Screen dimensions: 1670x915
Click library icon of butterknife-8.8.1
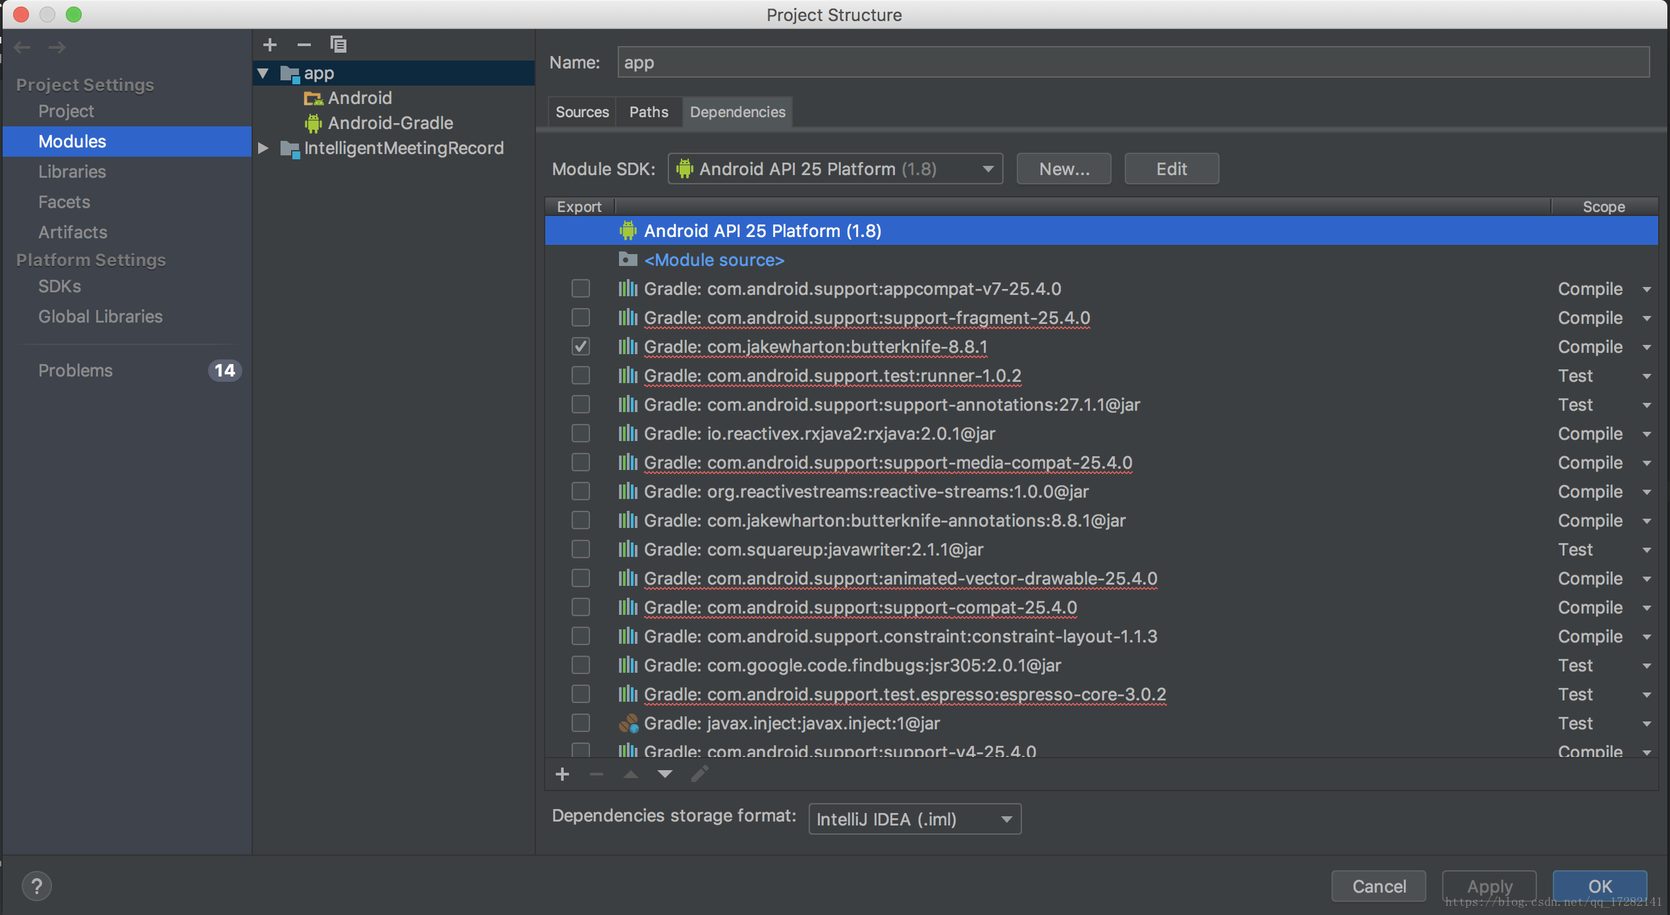click(x=628, y=346)
